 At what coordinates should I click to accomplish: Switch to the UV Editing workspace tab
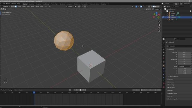coord(46,4)
